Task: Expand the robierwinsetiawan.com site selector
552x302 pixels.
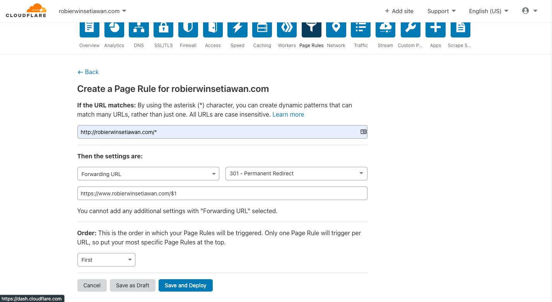Action: [x=92, y=11]
